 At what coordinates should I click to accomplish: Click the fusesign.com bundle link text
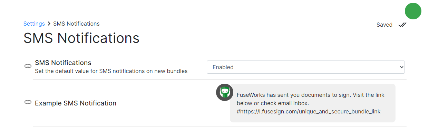309,111
